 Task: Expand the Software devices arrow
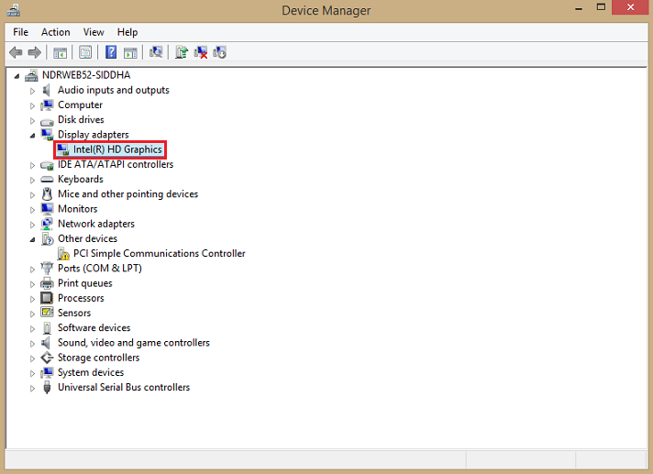(x=32, y=329)
